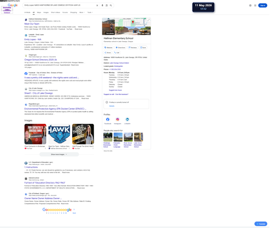Image resolution: width=271 pixels, height=228 pixels.
Task: Open the Emily Lopez - N/A LinkedIn result
Action: [33, 40]
